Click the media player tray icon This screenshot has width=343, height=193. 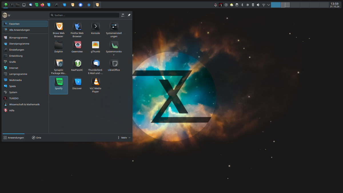pyautogui.click(x=226, y=5)
